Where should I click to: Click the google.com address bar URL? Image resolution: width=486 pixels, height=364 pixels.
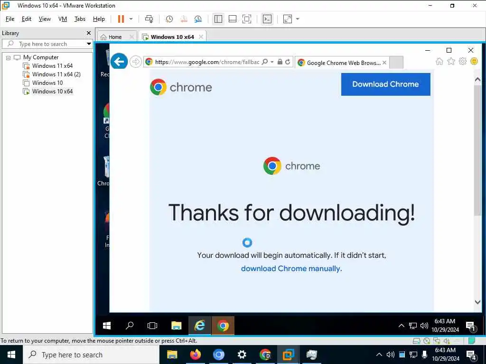[x=207, y=62]
